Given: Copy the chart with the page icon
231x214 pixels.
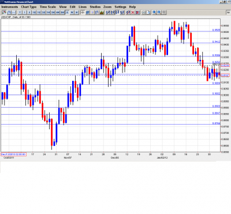Looking at the screenshot, I should (148, 13).
